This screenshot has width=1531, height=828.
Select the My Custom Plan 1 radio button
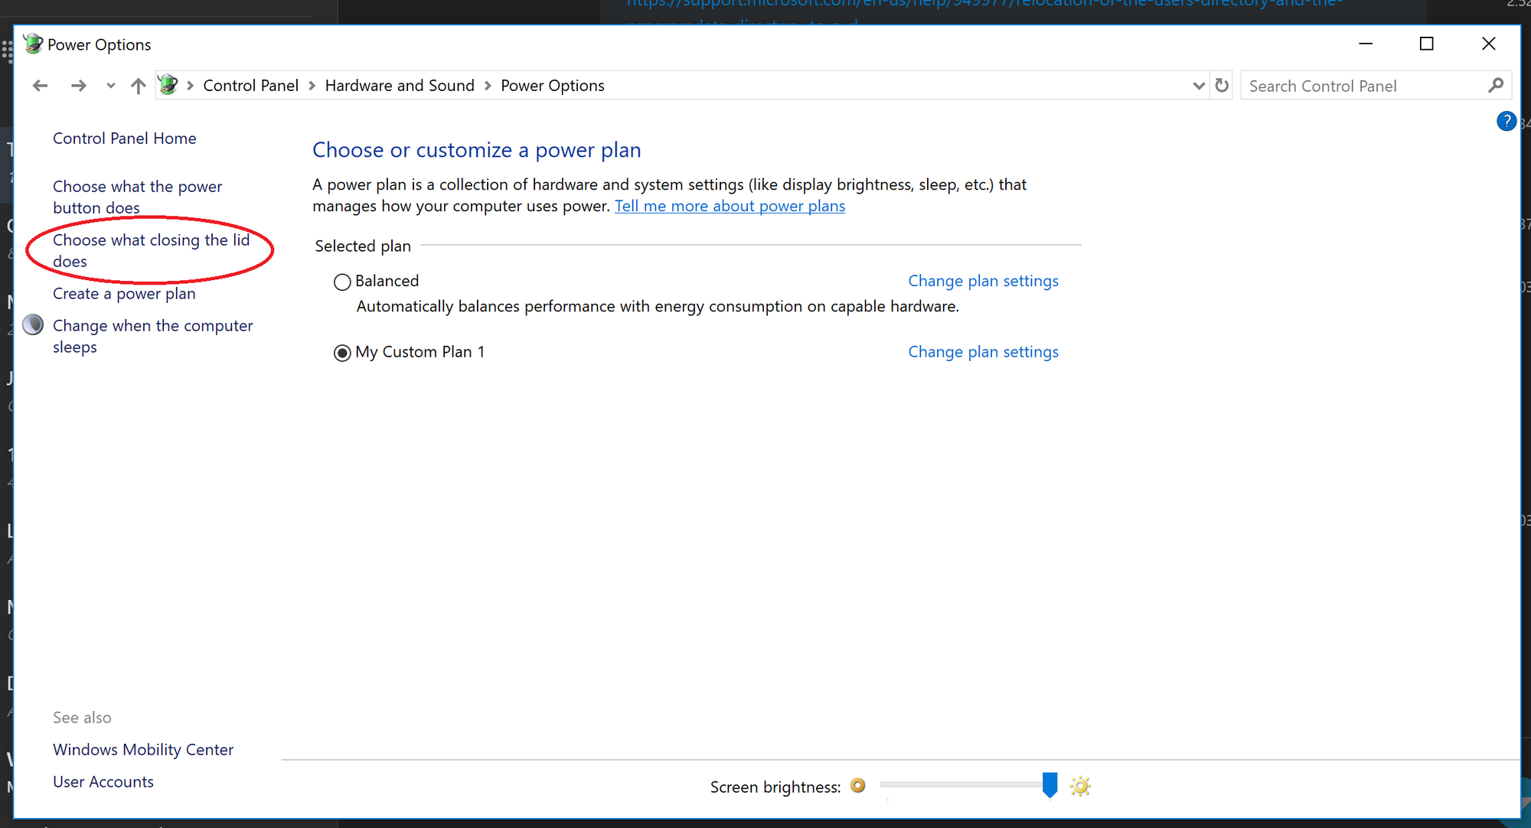pyautogui.click(x=342, y=353)
